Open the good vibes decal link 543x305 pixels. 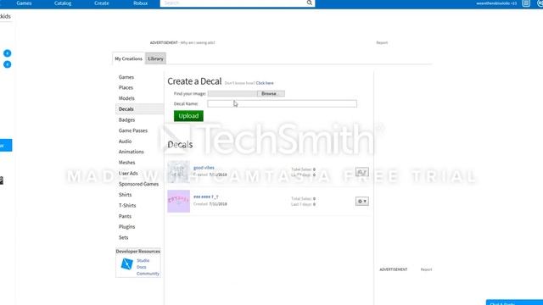[204, 168]
